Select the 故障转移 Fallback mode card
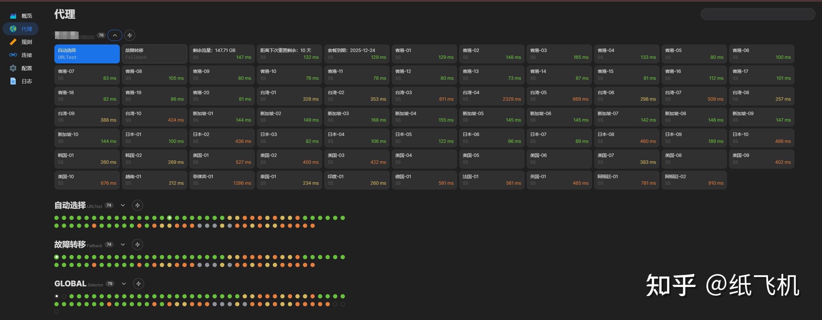822x320 pixels. 154,54
